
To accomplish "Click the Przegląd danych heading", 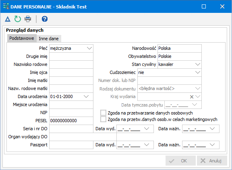I will 25,30.
